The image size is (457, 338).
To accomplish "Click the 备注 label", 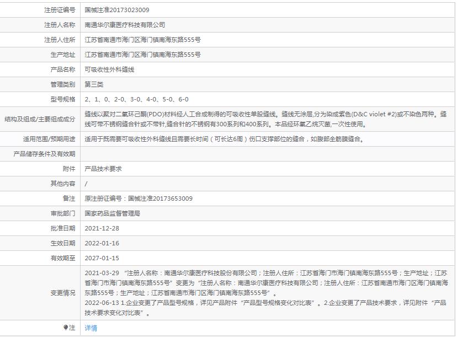I will click(69, 198).
